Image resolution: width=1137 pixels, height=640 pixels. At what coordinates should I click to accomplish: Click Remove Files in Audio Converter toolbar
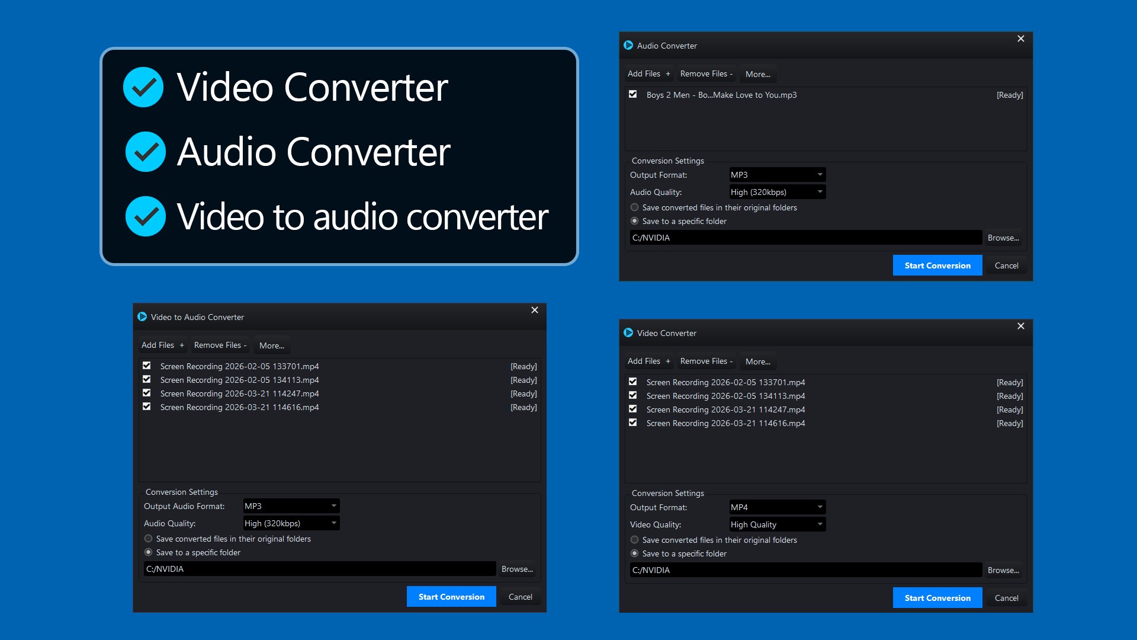coord(706,73)
